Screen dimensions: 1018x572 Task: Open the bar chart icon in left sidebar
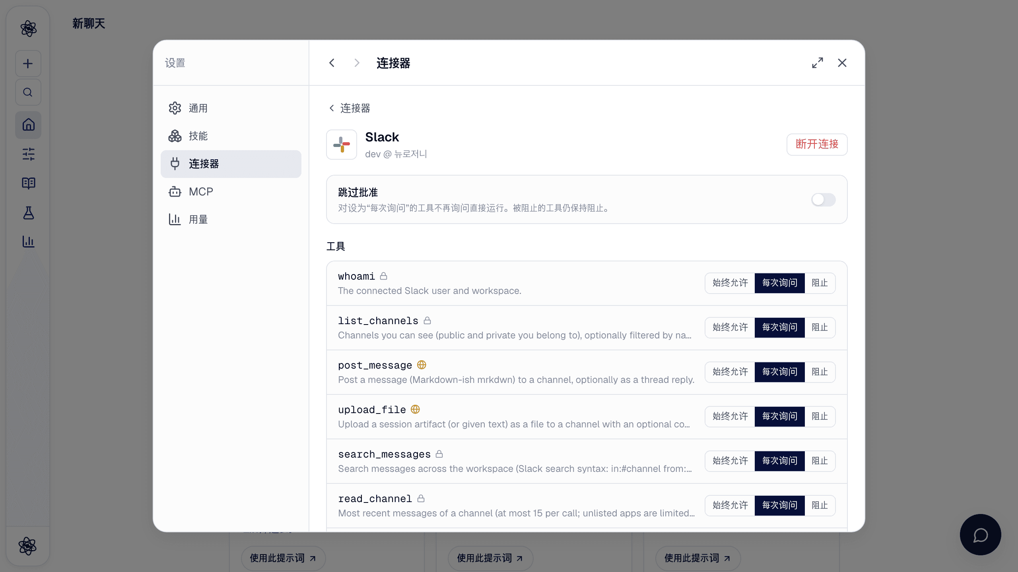28,242
